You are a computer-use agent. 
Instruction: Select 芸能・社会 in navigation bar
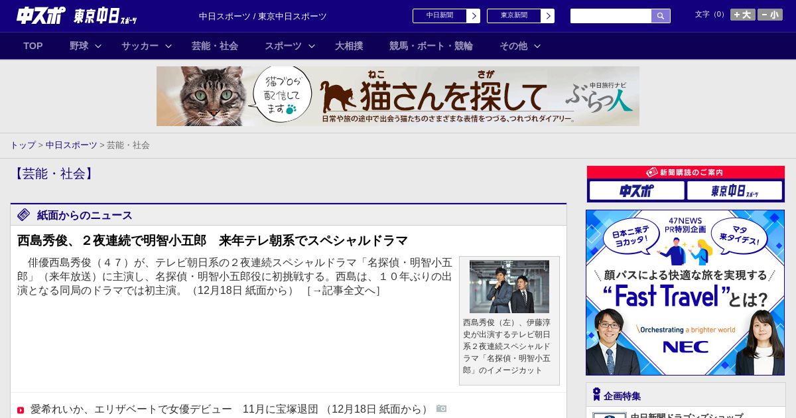[215, 46]
